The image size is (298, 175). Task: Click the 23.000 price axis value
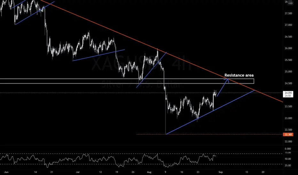(288, 118)
